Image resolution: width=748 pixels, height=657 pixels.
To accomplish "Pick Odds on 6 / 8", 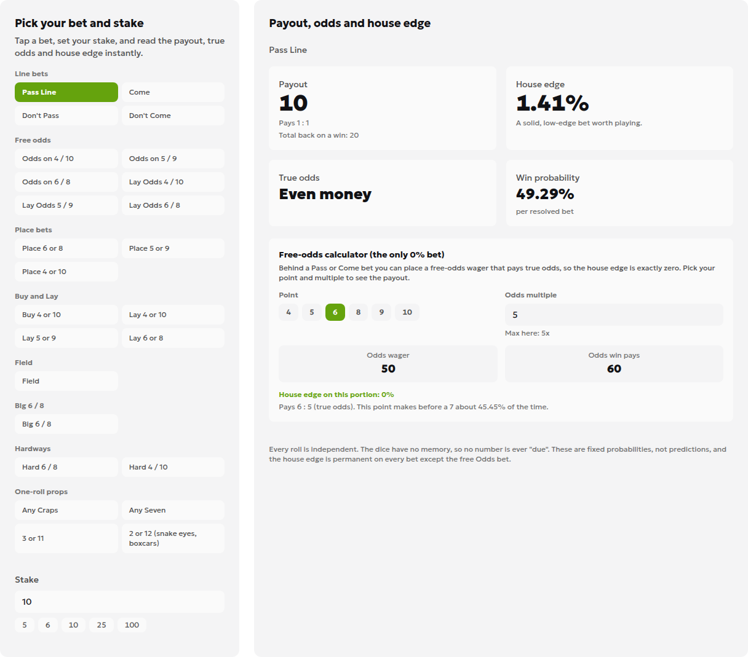I will click(66, 182).
